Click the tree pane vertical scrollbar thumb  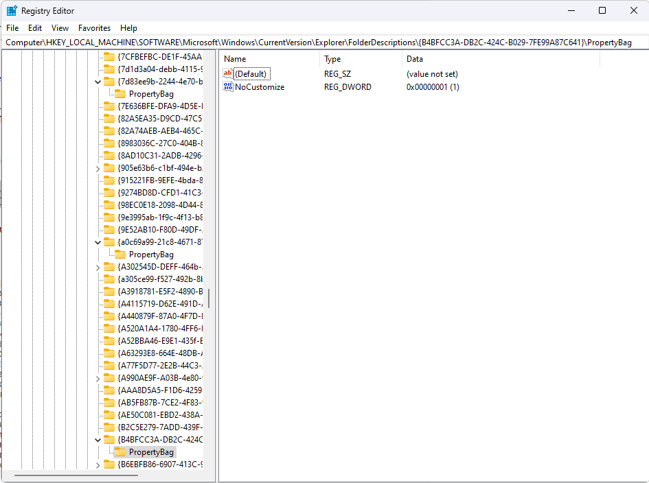point(209,298)
